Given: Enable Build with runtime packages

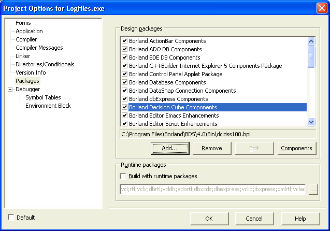Looking at the screenshot, I should coord(123,176).
